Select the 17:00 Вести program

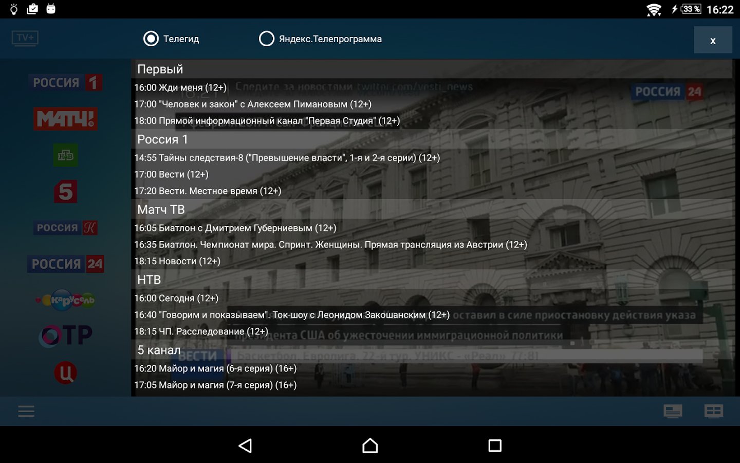pos(171,174)
